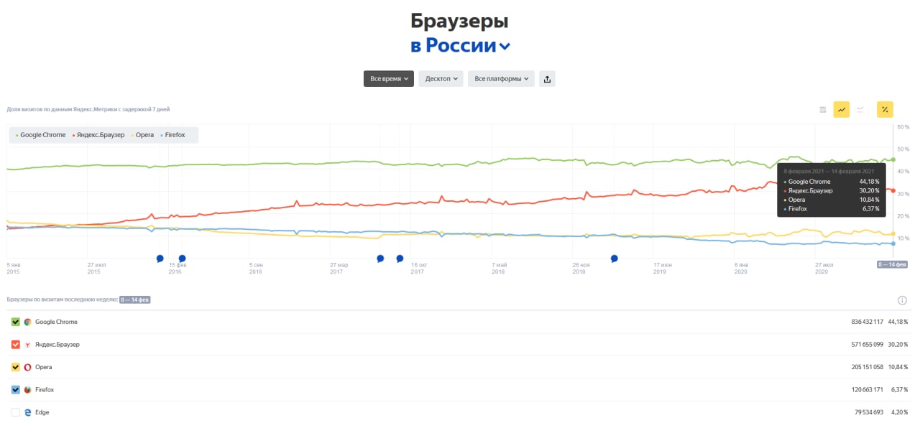Image resolution: width=920 pixels, height=423 pixels.
Task: Uncheck the Firefox checkbox
Action: coord(16,390)
